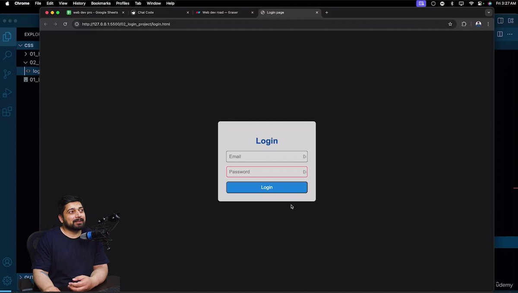Click the autofill icon in Email field

(304, 157)
